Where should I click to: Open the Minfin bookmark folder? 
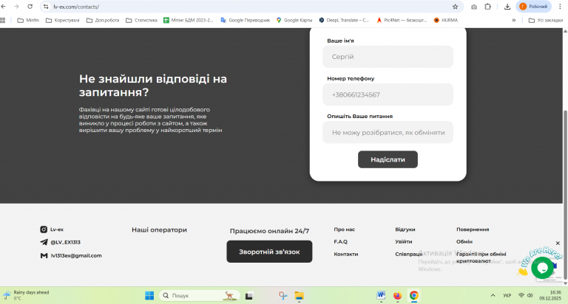tap(28, 20)
